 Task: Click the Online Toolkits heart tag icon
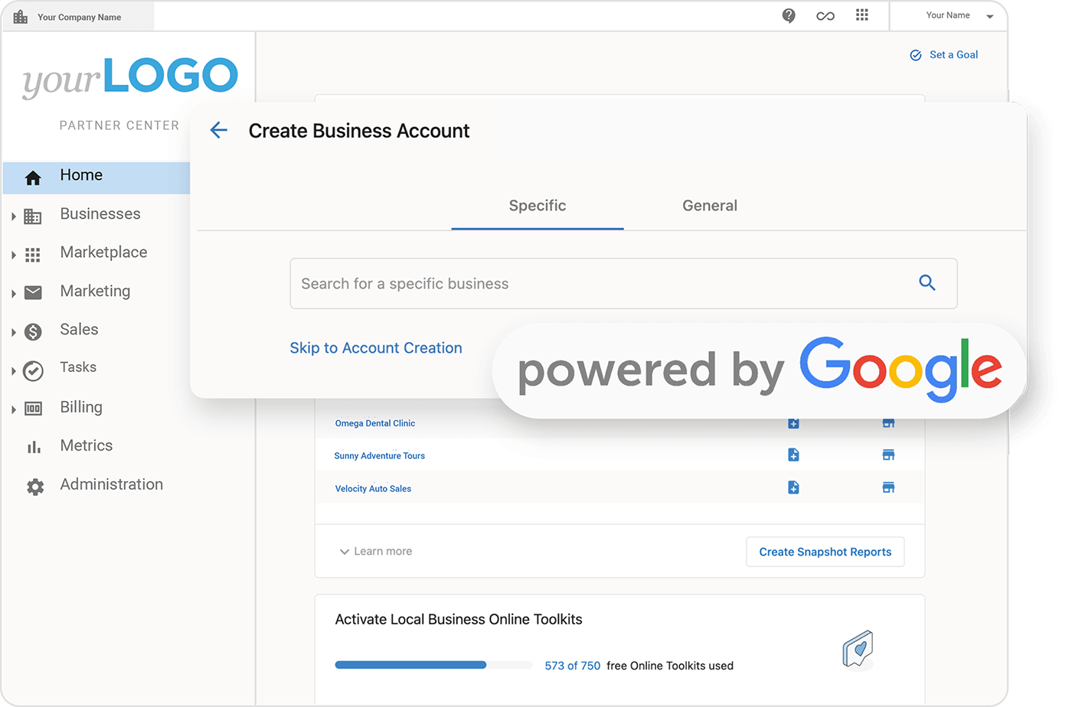tap(858, 649)
